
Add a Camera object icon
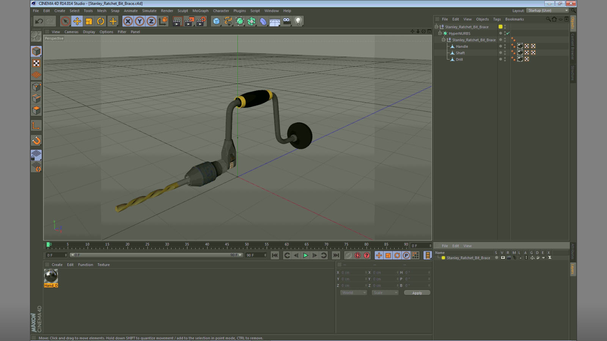pos(287,21)
